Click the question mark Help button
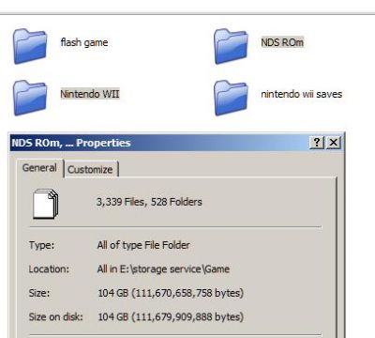This screenshot has width=375, height=338. [317, 143]
